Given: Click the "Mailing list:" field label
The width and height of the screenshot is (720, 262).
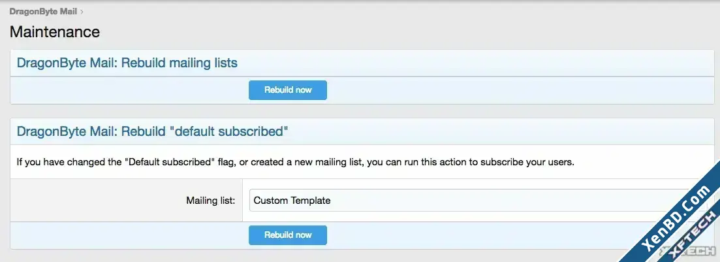Looking at the screenshot, I should pyautogui.click(x=210, y=201).
